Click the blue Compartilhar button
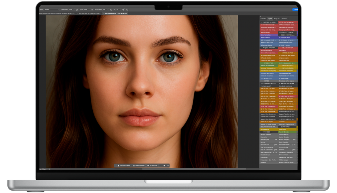Screen dimensions: 337x193 pyautogui.click(x=295, y=10)
